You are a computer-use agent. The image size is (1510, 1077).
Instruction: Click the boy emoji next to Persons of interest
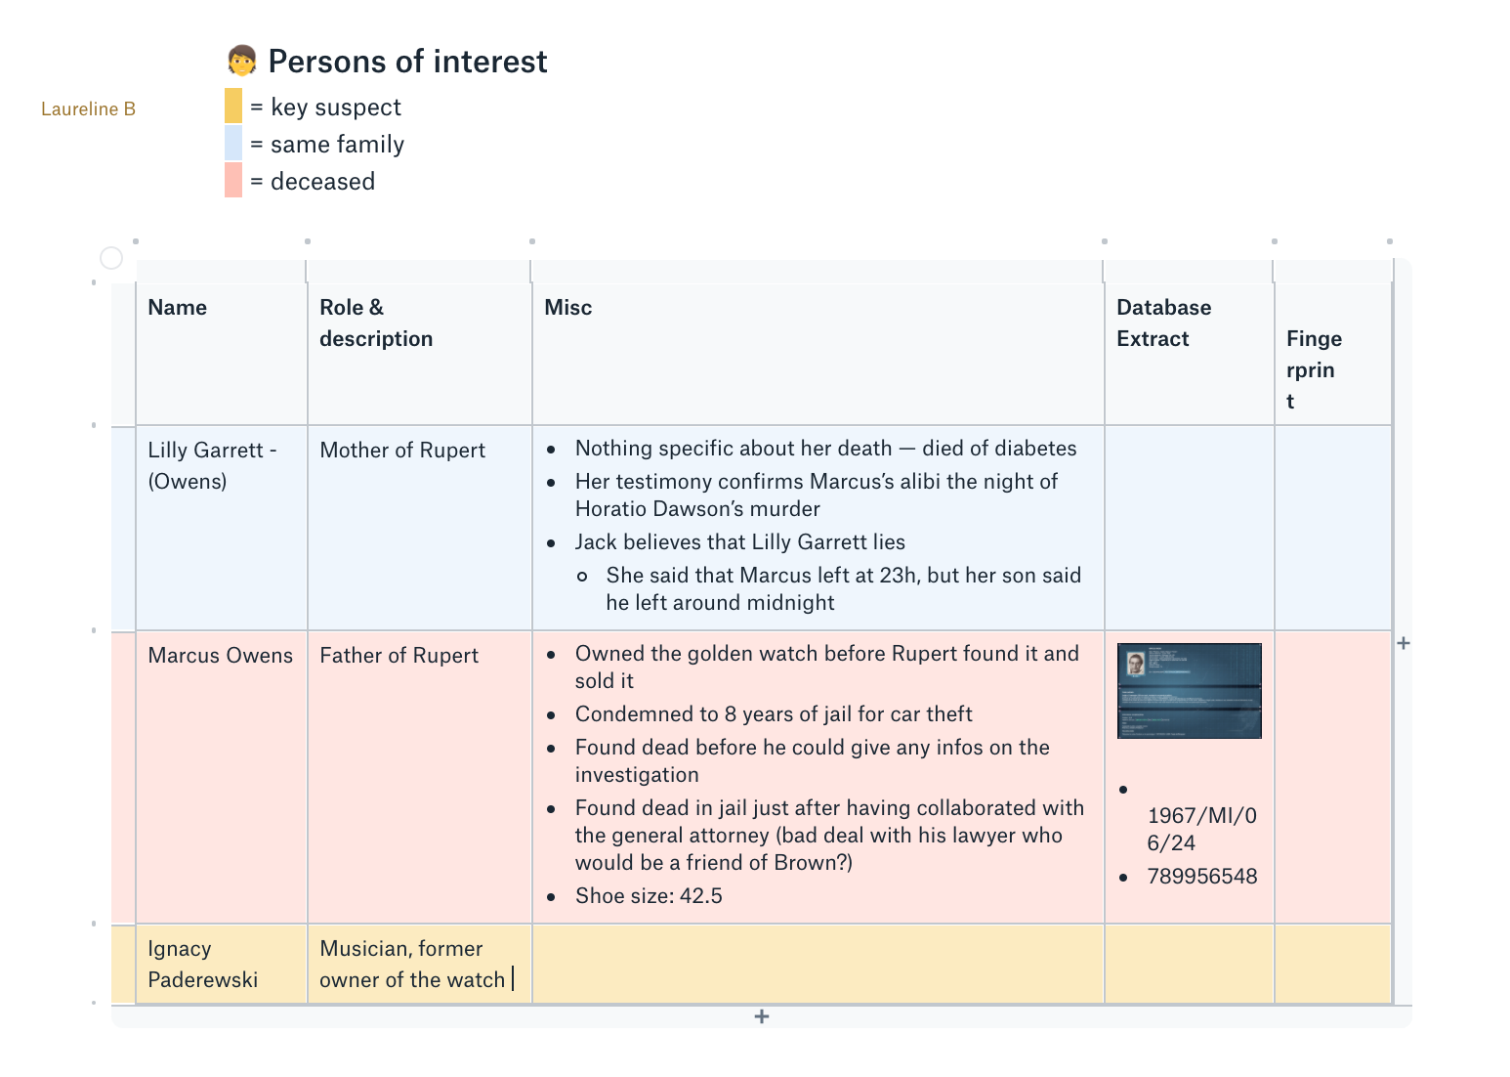pos(241,61)
